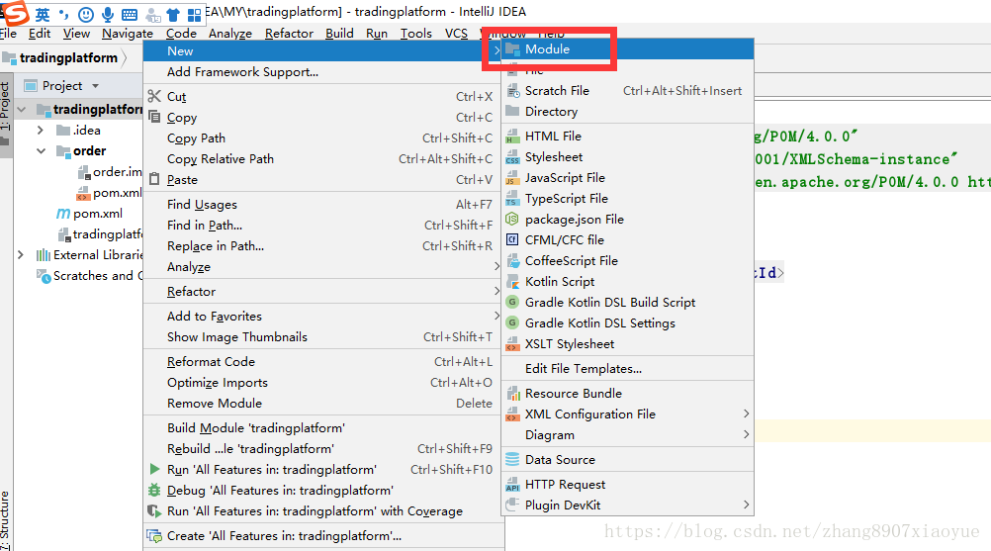Click the Data Source database icon

(x=512, y=459)
